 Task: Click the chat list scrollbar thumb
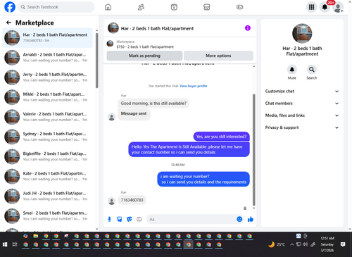(96, 61)
